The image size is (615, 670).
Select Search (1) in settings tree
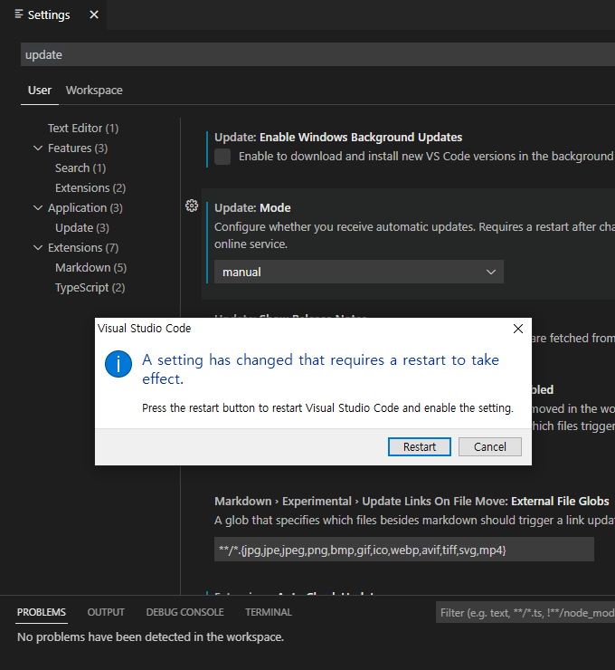(x=80, y=167)
